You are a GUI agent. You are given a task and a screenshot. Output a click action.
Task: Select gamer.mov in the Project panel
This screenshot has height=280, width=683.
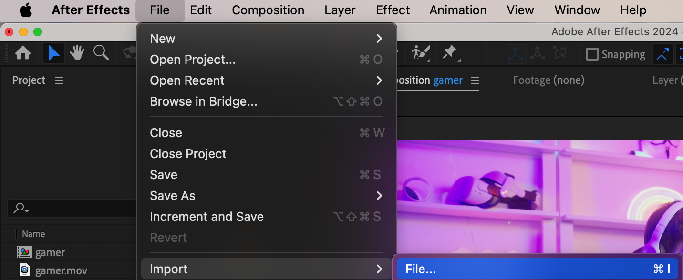click(x=61, y=270)
